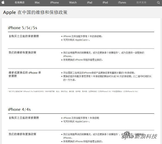This screenshot has height=144, width=162.
Task: Click the small footnote about replaceable components
Action: [73, 91]
